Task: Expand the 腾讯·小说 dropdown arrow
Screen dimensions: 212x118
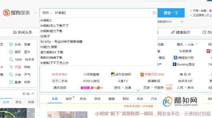Action: pyautogui.click(x=197, y=44)
